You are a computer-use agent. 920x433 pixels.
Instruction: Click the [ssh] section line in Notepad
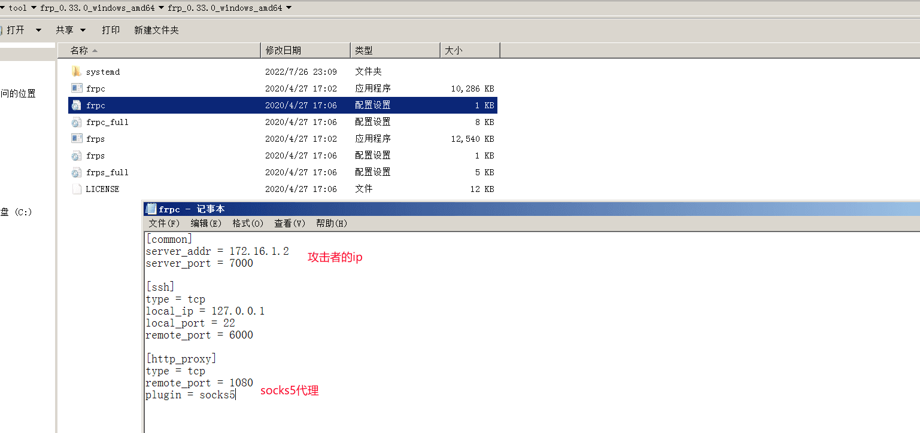(160, 287)
